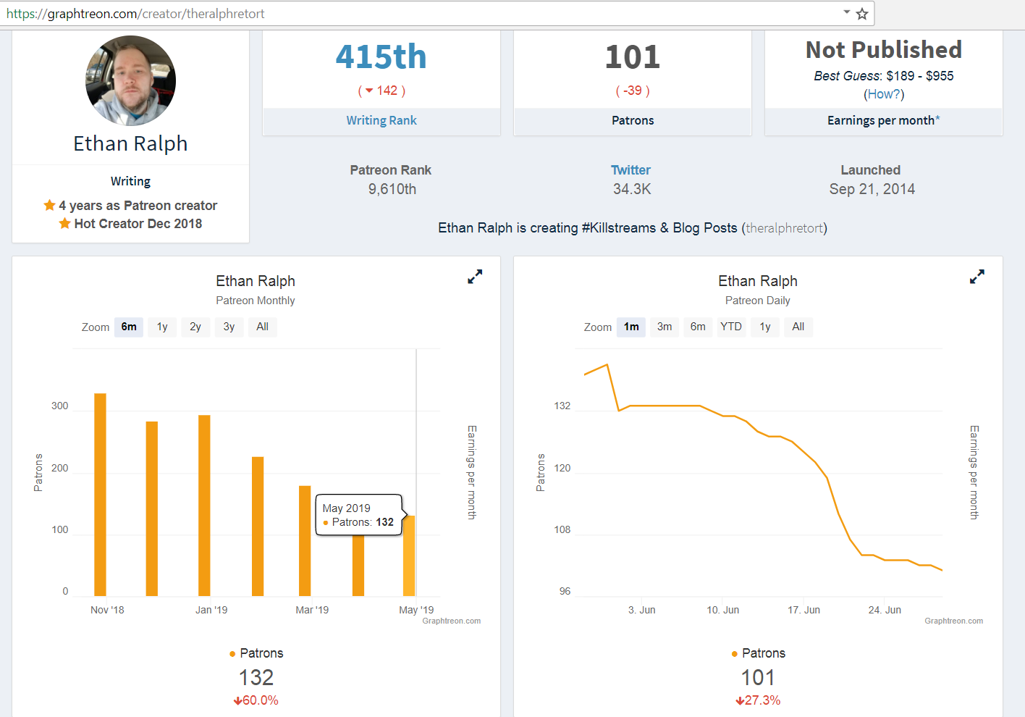
Task: Toggle Patrons series in Monthly chart legend
Action: (x=256, y=653)
